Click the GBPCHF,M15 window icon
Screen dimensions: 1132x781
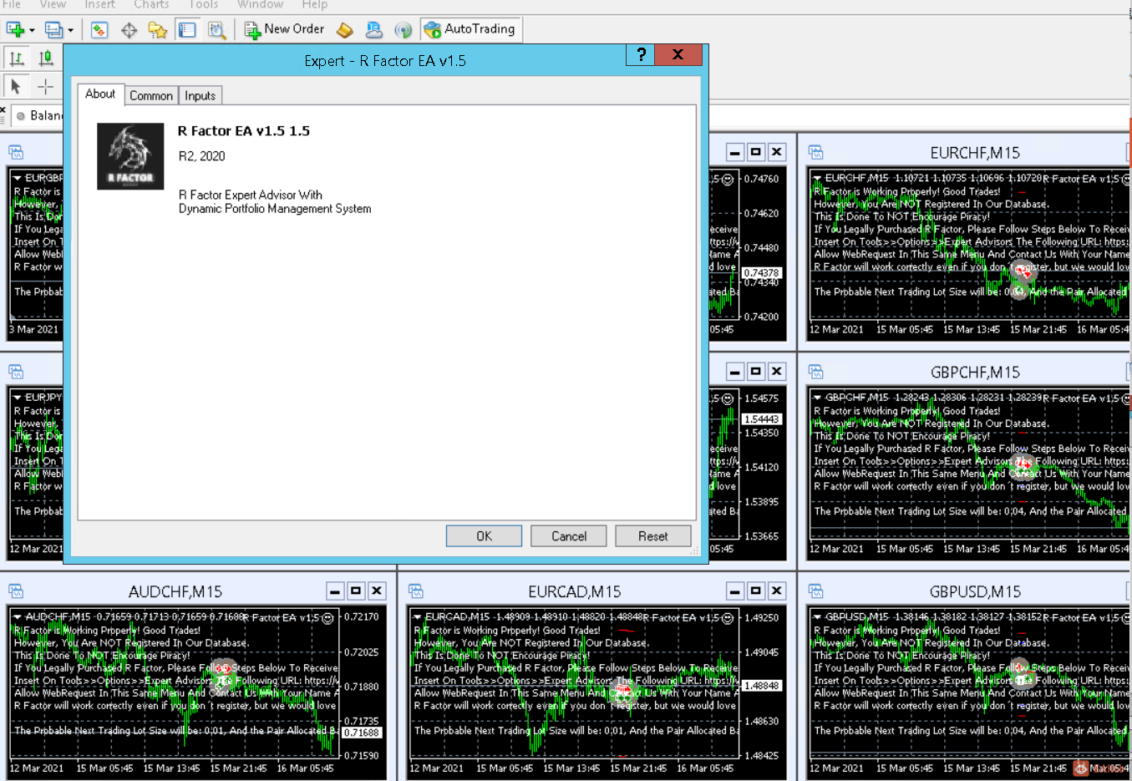(x=816, y=372)
